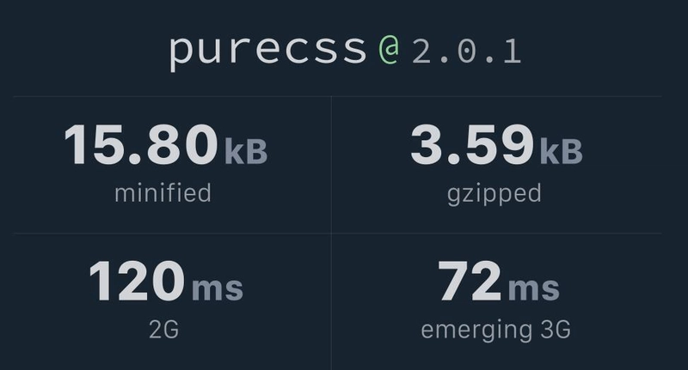Click the kB unit beside 15.80
The image size is (688, 370).
click(246, 151)
